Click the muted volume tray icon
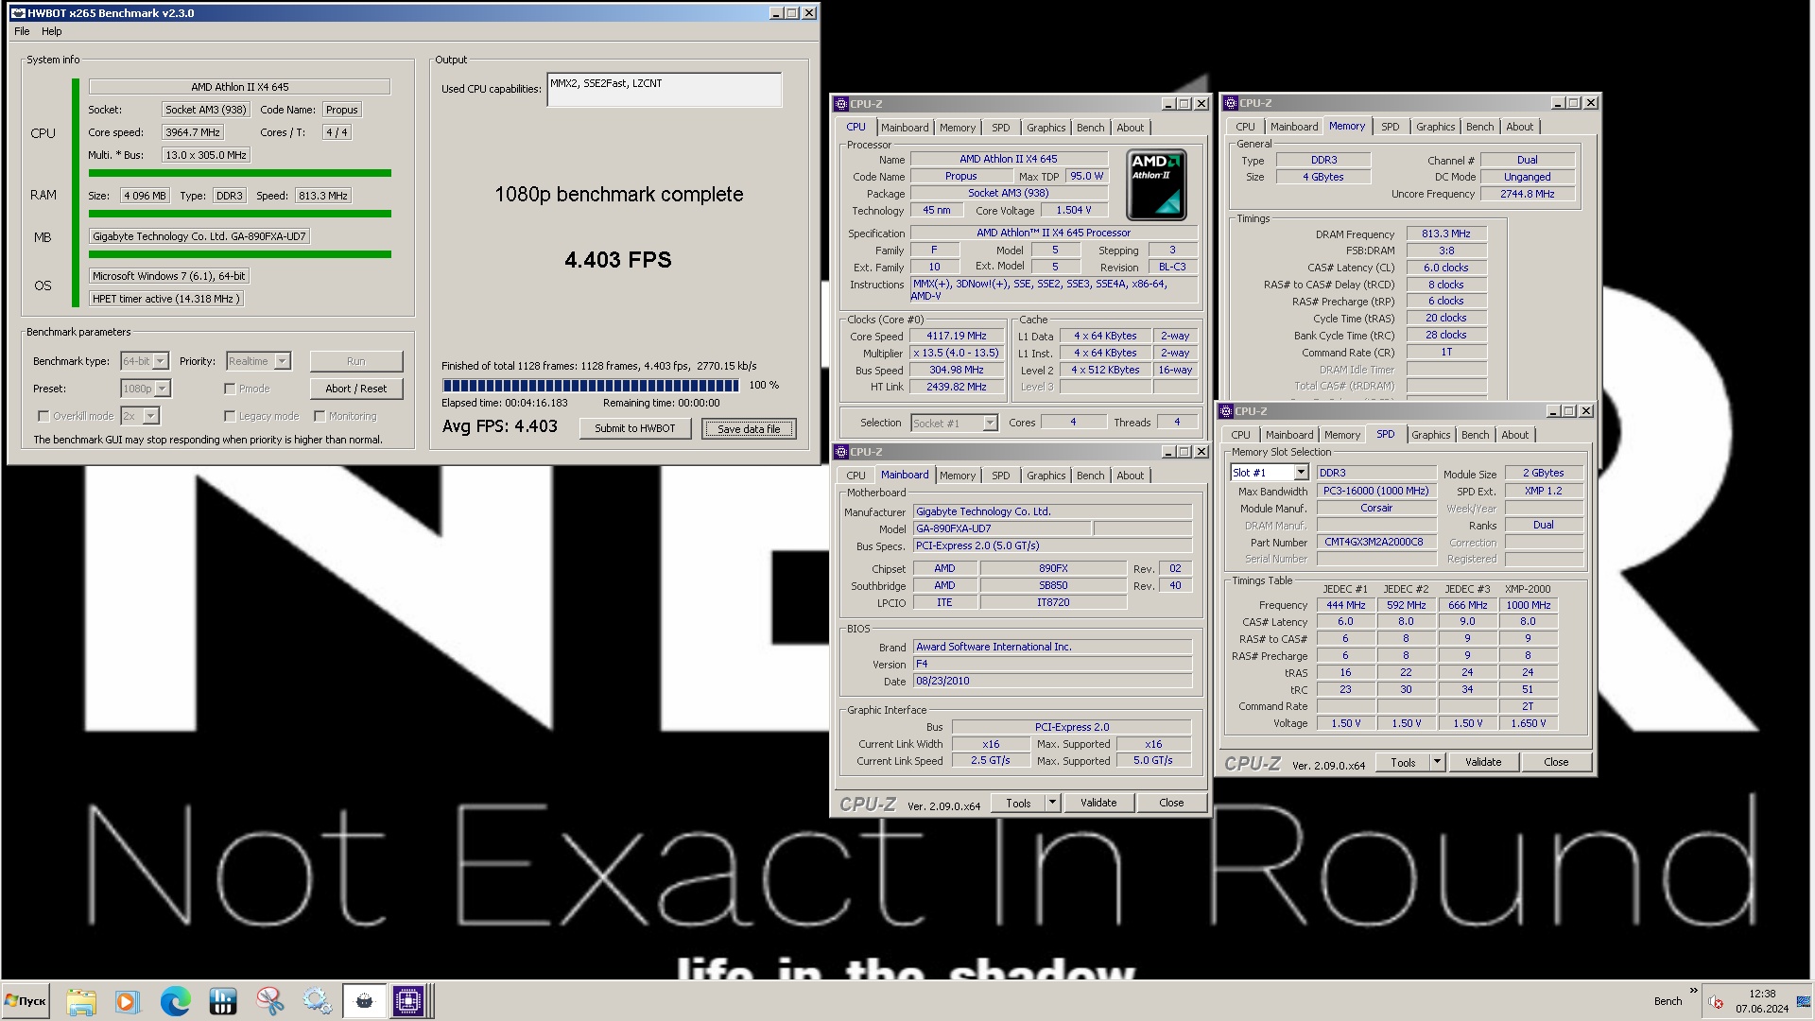The width and height of the screenshot is (1815, 1021). pyautogui.click(x=1717, y=1002)
